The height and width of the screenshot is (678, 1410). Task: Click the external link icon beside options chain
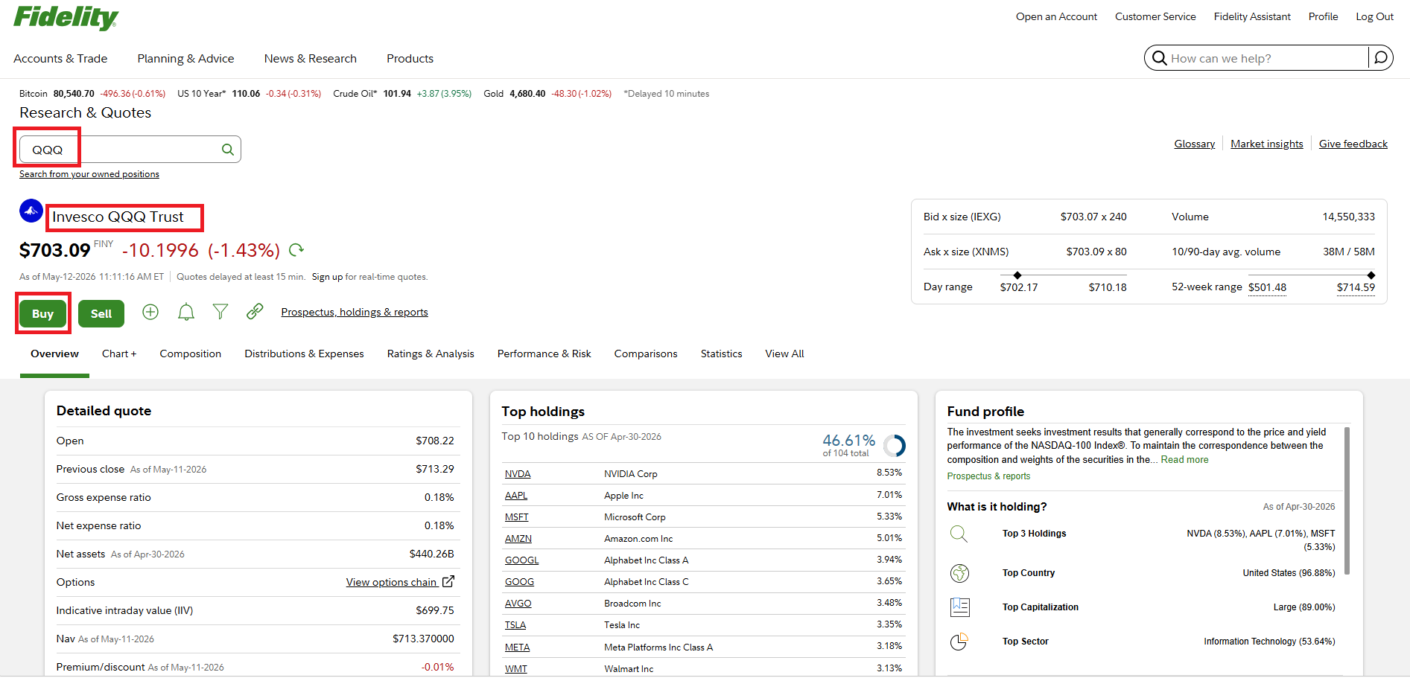[448, 581]
